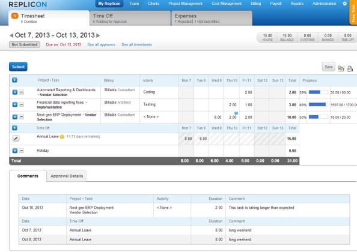Screen dimensions: 357x252
Task: Click the 59% progress bar
Action: 319,92
